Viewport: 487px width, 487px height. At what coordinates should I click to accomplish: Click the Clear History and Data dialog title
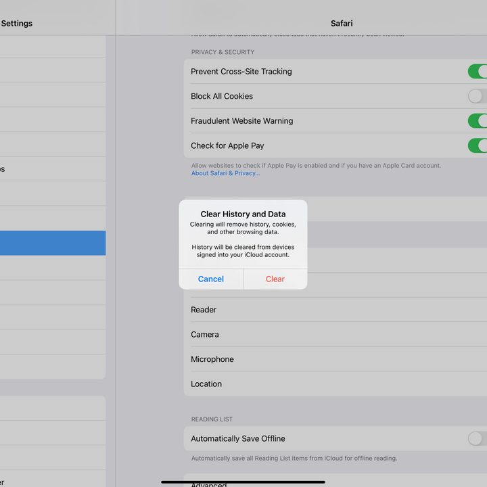(243, 214)
